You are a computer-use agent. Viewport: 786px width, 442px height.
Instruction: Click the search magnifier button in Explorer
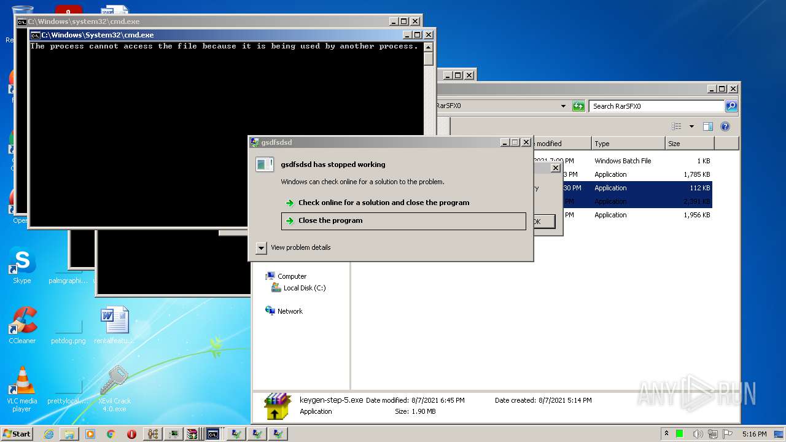[x=731, y=106]
